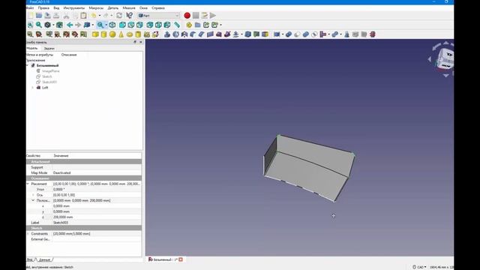Click navigation cube left arrow
The image size is (480, 270).
[x=430, y=59]
